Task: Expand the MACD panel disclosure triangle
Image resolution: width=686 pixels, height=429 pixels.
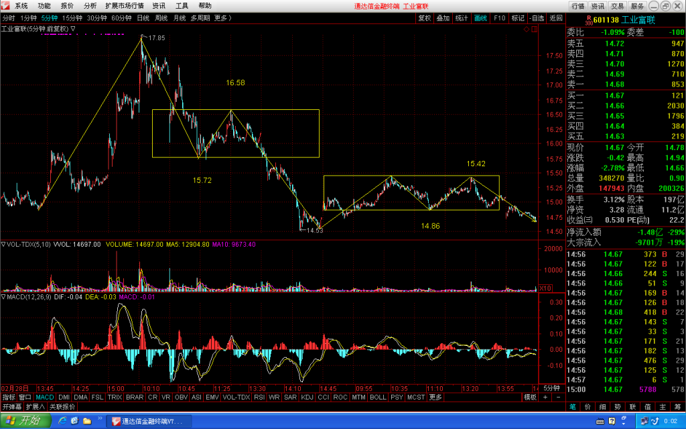Action: tap(3, 297)
